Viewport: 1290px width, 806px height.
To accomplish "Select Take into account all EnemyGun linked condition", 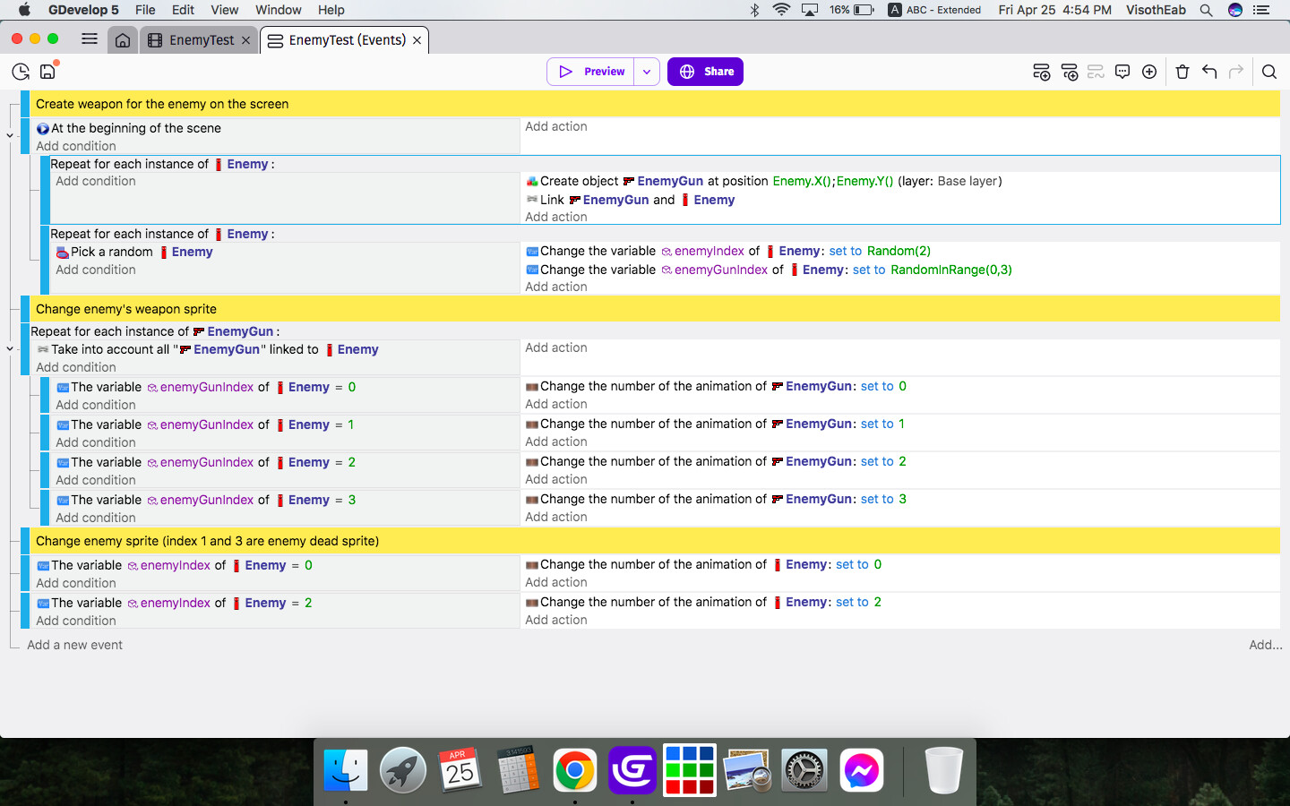I will click(x=208, y=349).
